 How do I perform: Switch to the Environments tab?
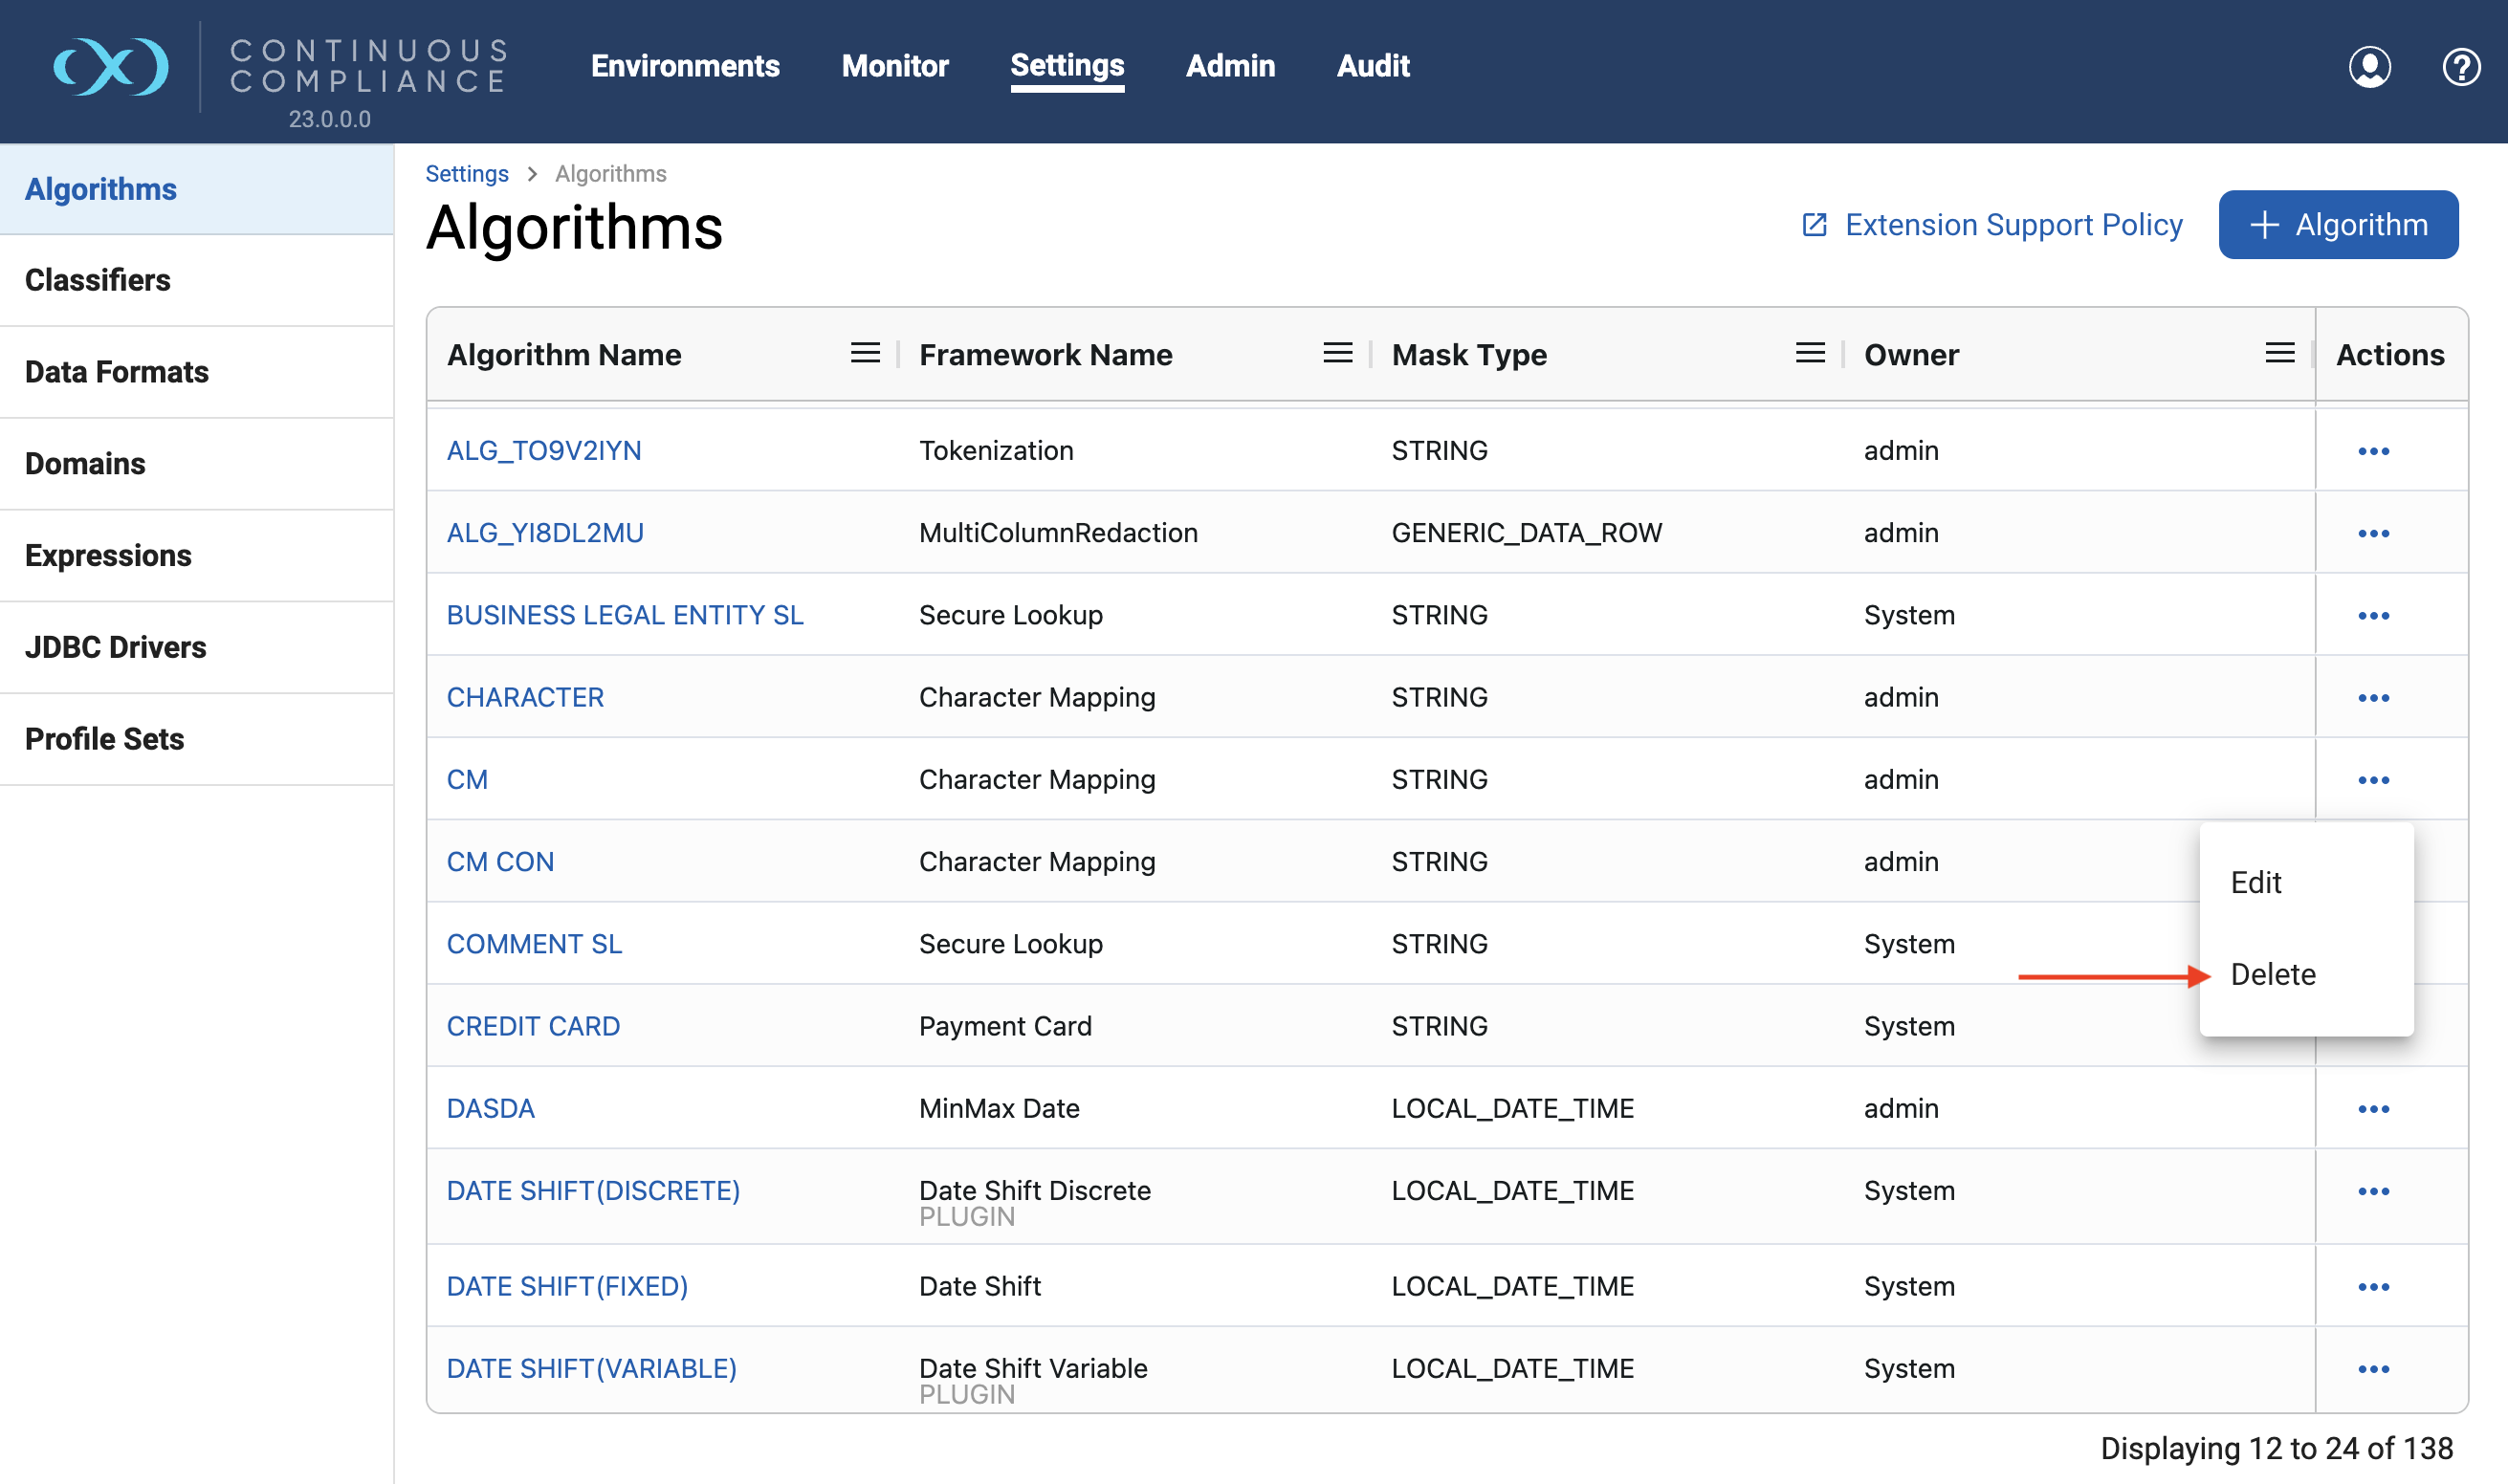click(684, 66)
